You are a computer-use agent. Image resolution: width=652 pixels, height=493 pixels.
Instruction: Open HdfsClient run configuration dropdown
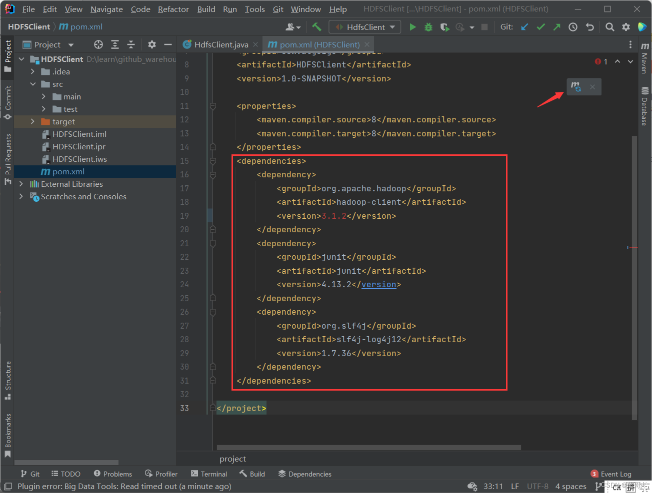[365, 27]
